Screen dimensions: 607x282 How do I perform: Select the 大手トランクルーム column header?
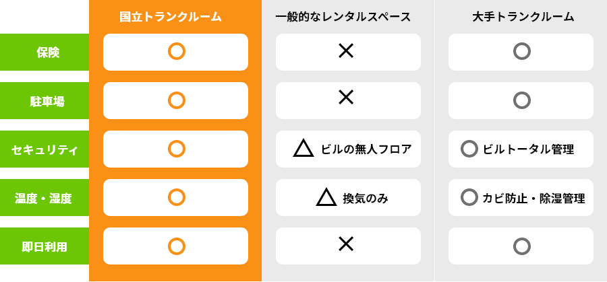click(523, 17)
